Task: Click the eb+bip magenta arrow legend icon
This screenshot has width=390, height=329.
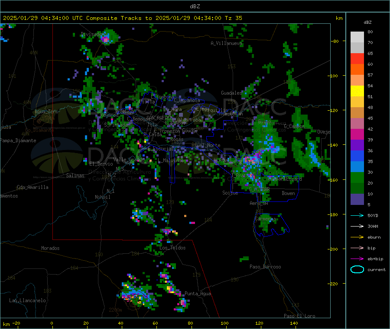Action: (x=357, y=259)
